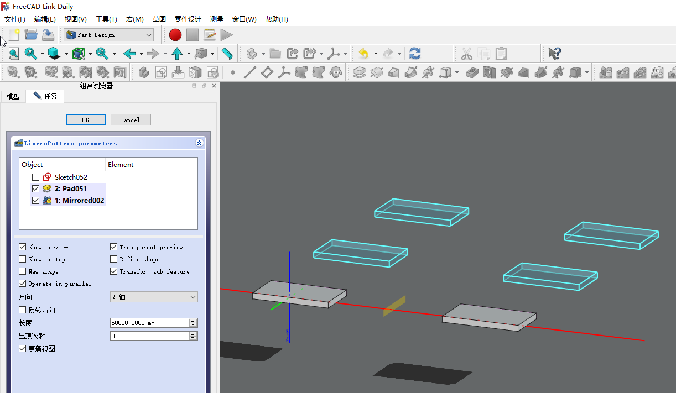Click the red macro record button
The width and height of the screenshot is (676, 393).
click(175, 35)
